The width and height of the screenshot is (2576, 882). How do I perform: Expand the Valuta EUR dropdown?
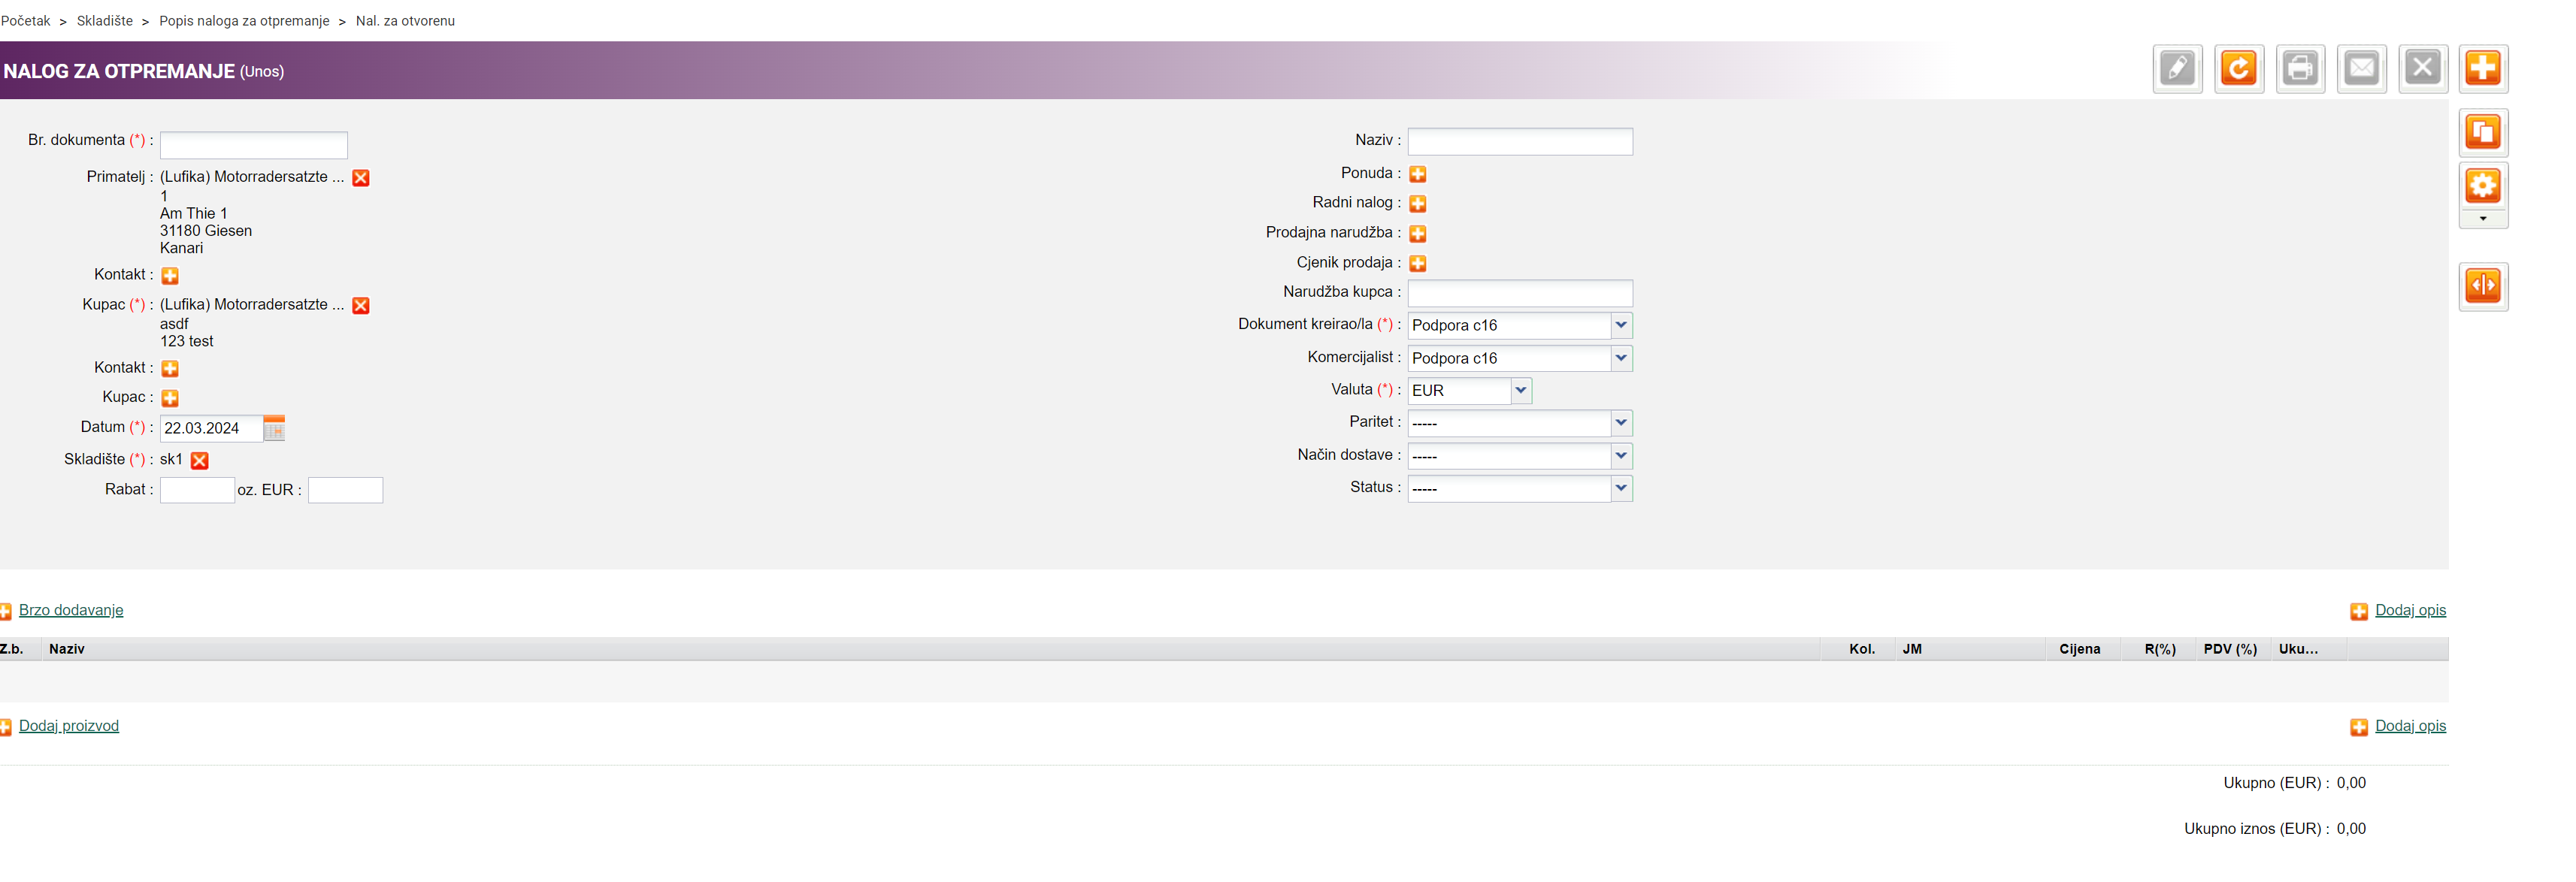point(1520,390)
